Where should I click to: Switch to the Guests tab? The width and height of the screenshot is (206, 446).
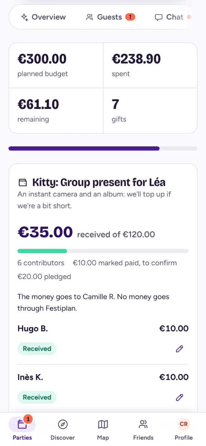110,17
